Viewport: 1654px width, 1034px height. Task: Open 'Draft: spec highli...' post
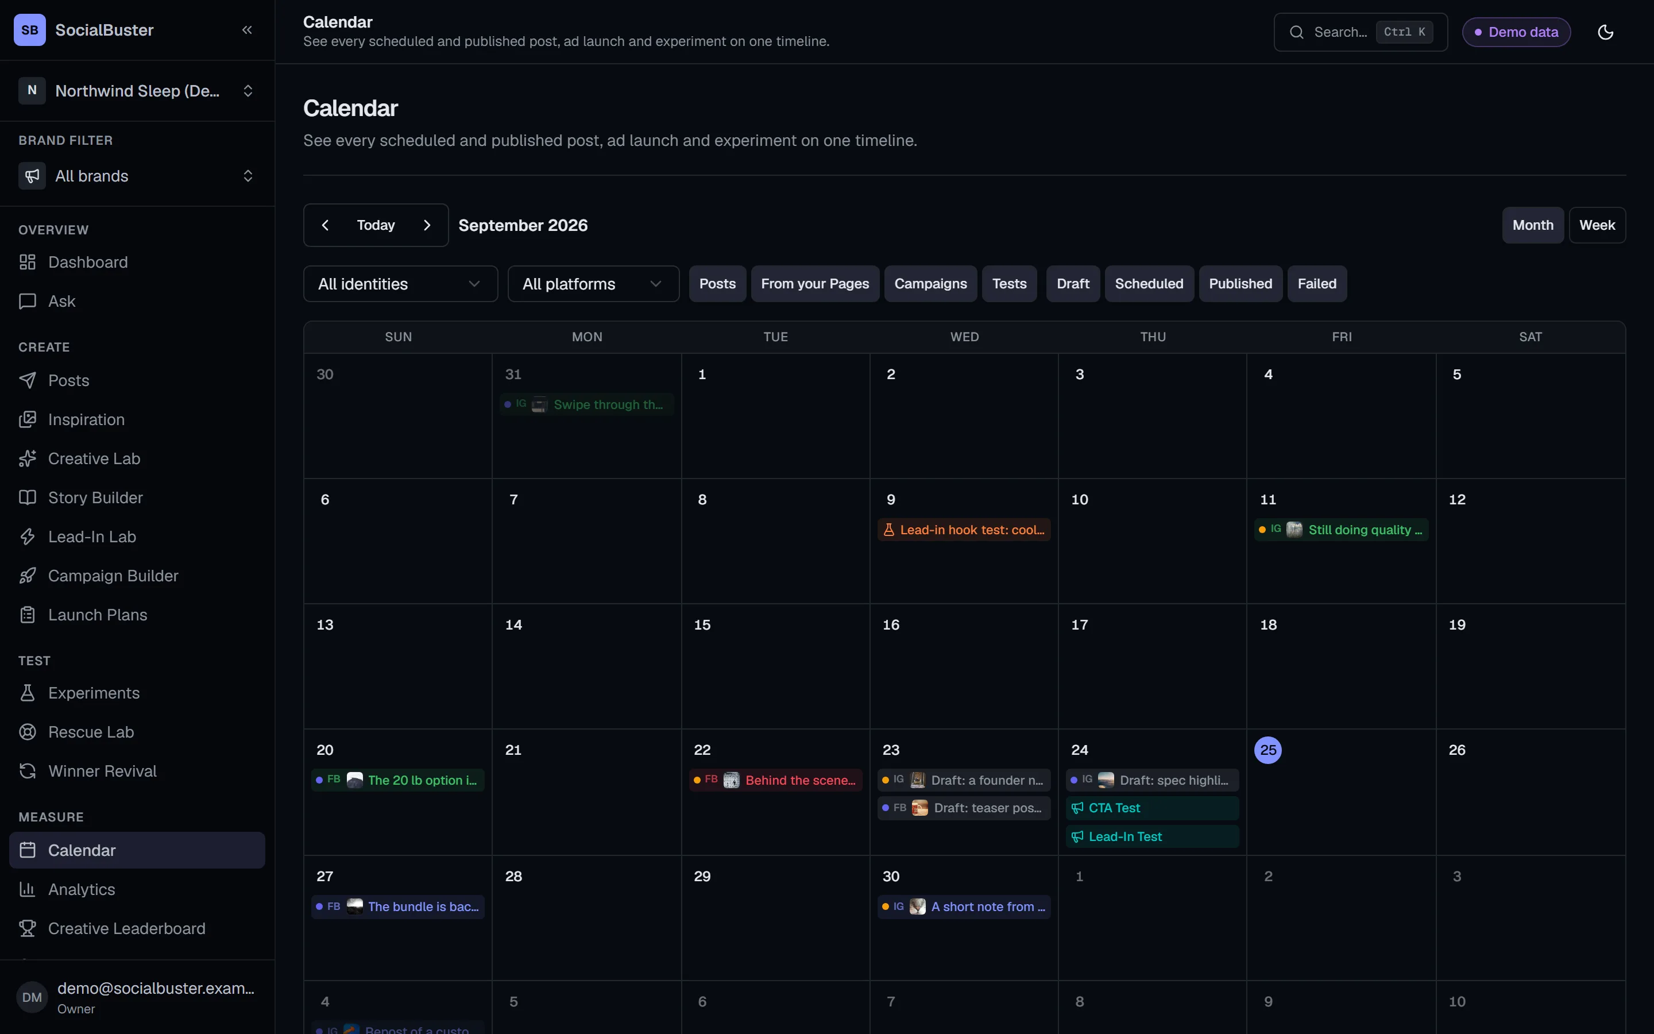[1152, 780]
